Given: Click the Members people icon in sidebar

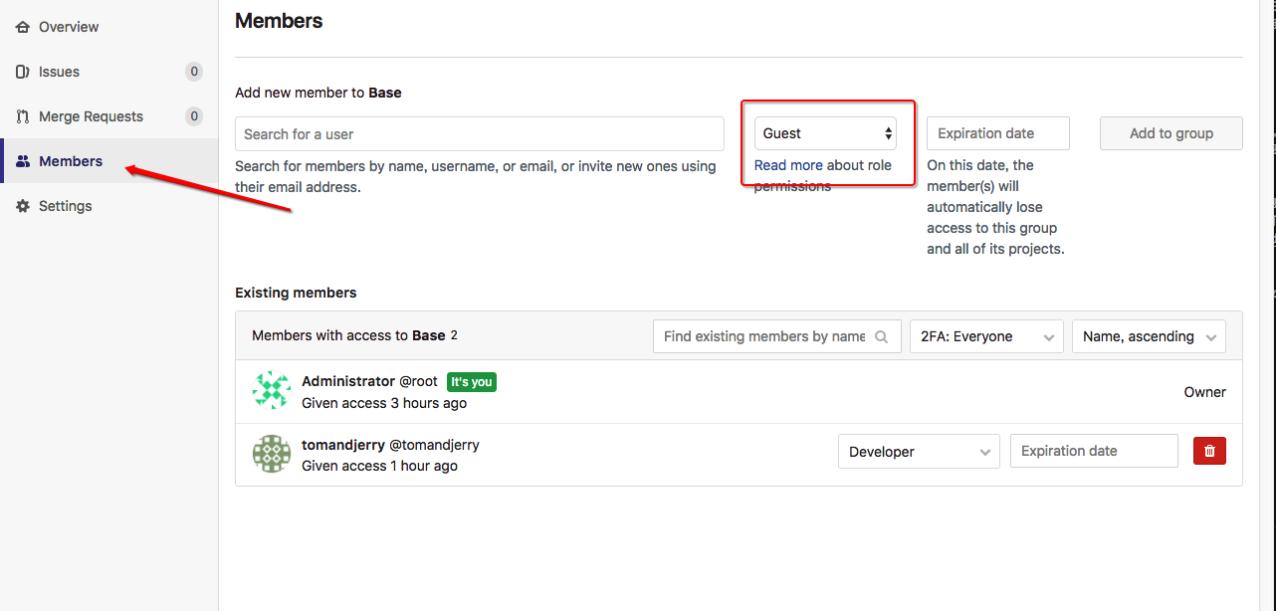Looking at the screenshot, I should (23, 161).
